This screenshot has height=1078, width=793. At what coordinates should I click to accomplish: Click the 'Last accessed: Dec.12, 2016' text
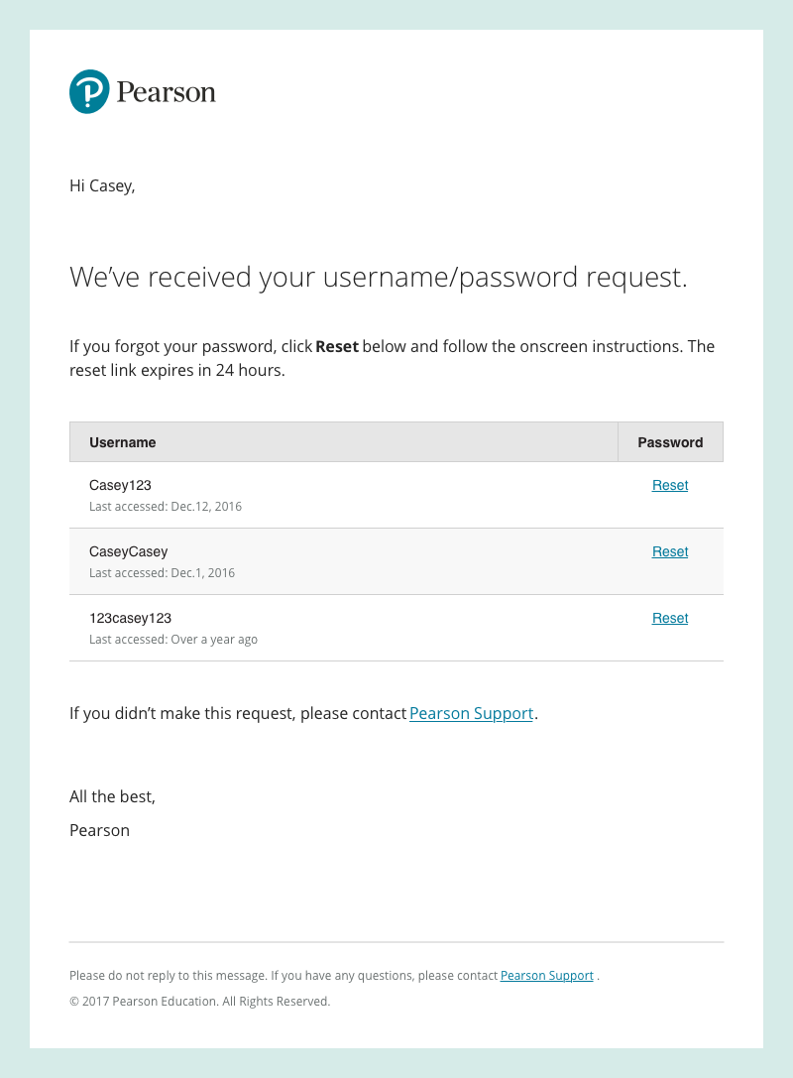click(166, 507)
